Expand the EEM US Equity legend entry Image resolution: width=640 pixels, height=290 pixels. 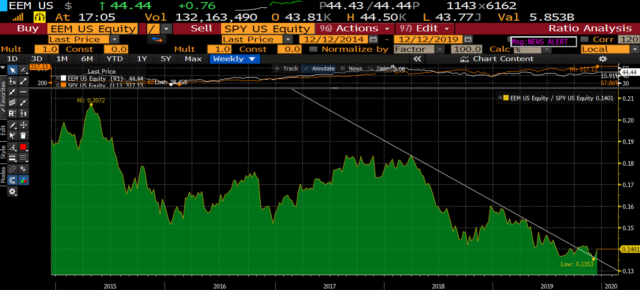[58, 78]
